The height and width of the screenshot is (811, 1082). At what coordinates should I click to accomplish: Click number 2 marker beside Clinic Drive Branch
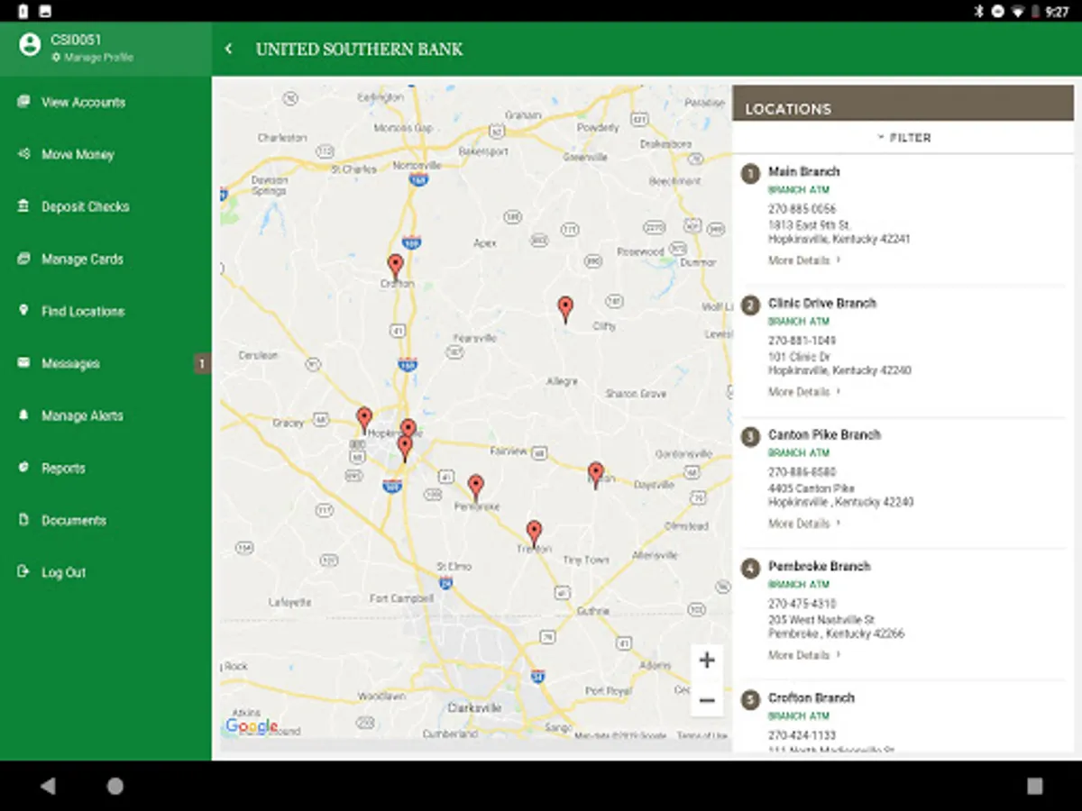pos(750,305)
